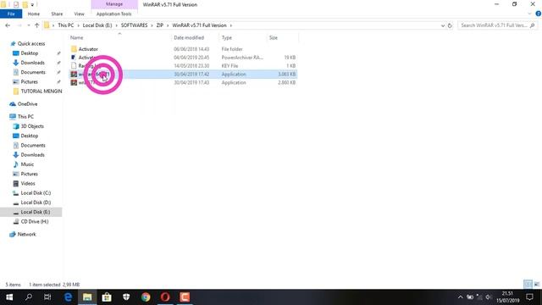
Task: Go back using the Back arrow
Action: [8, 25]
